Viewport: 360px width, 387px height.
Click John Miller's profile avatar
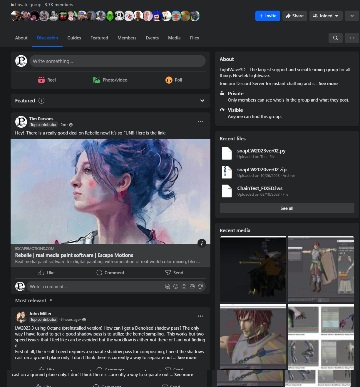tap(21, 317)
